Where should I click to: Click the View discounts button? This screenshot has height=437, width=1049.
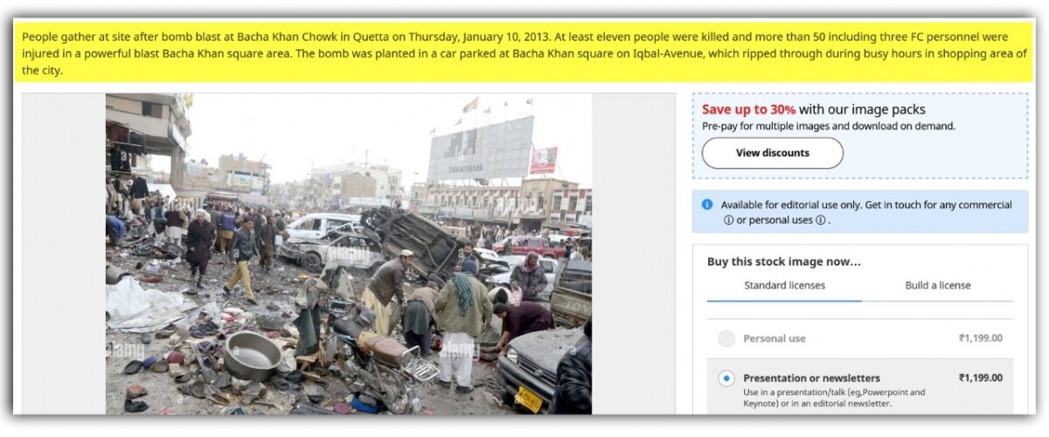(772, 153)
